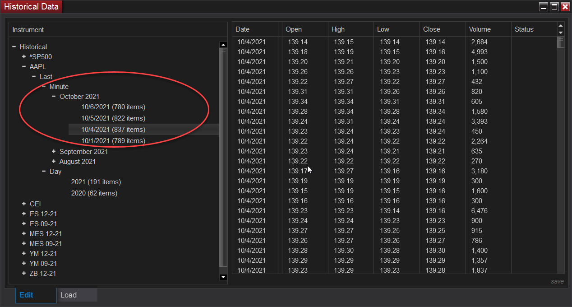The width and height of the screenshot is (572, 307).
Task: Click the ^SP500 tree label
Action: (x=41, y=57)
